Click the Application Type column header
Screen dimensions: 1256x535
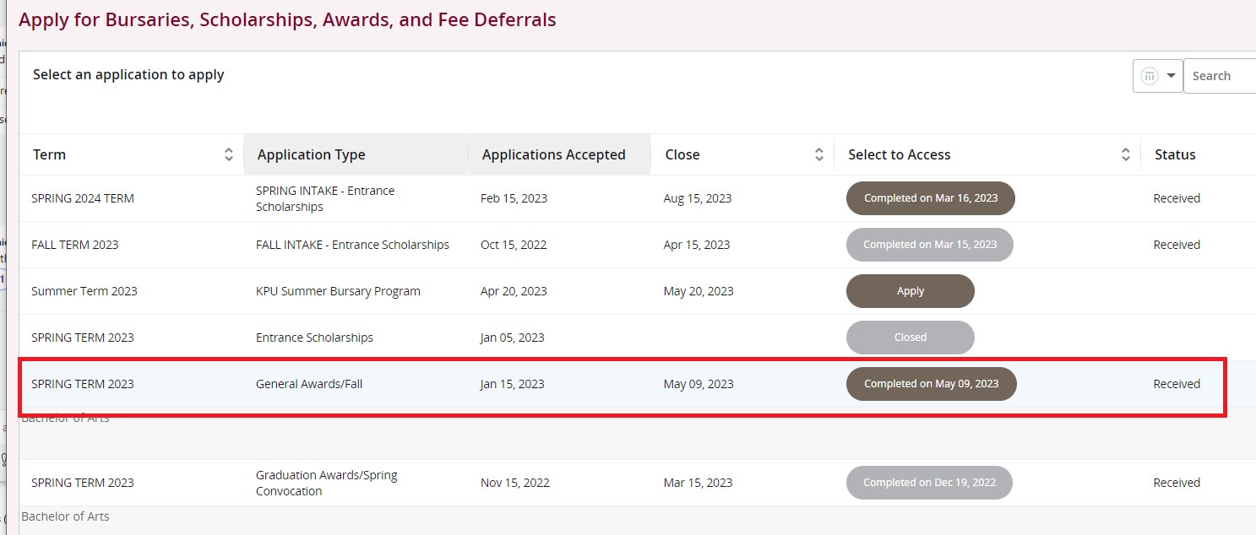[x=311, y=154]
